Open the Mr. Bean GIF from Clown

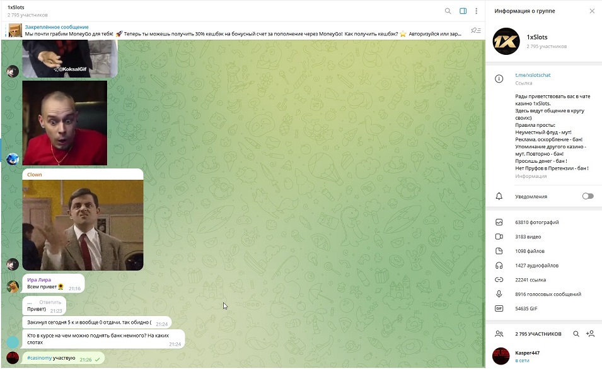tap(83, 225)
